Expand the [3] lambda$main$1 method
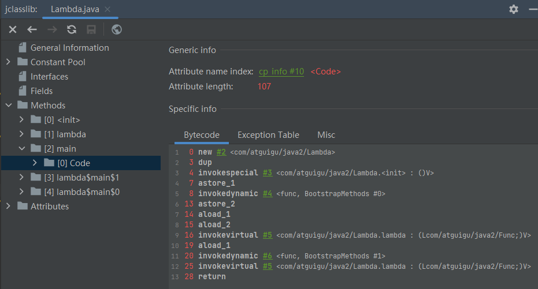The image size is (538, 289). coord(21,177)
